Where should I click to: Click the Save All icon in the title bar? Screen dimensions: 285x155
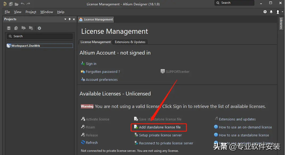(x=11, y=4)
